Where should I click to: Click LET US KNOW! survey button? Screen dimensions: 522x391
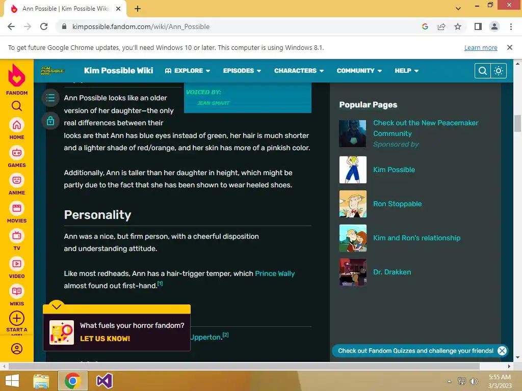pyautogui.click(x=105, y=339)
